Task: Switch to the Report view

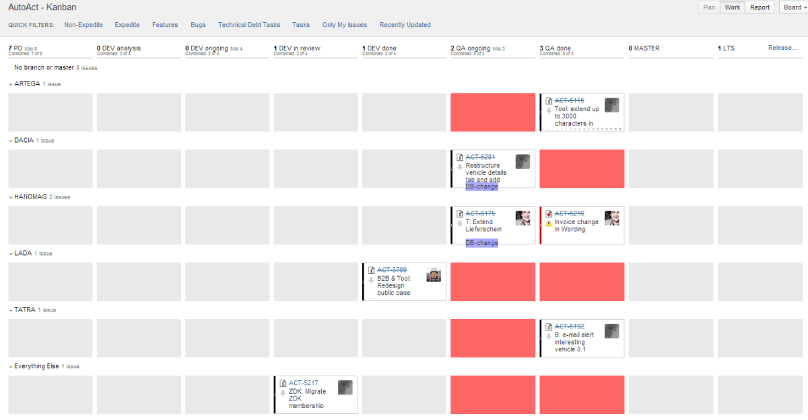Action: pyautogui.click(x=760, y=7)
